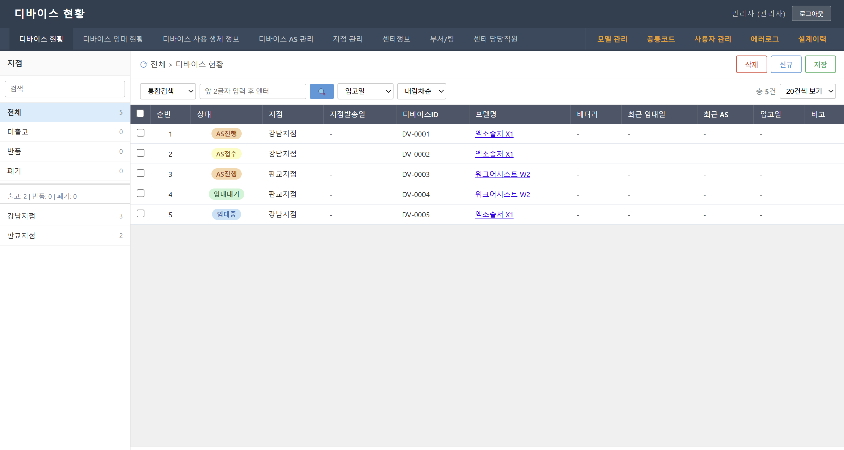Open 엑소솔저 X1 link for DV-0005

[494, 215]
